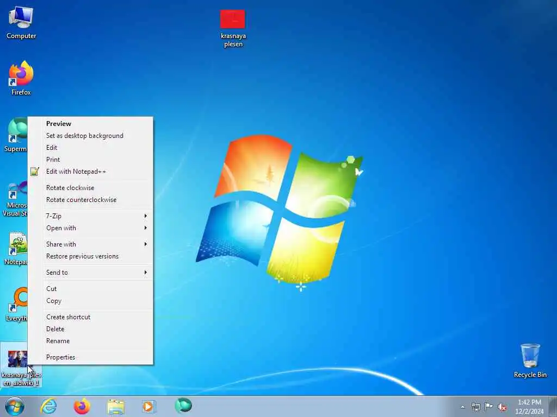This screenshot has width=557, height=417.
Task: Choose Preview from the context menu
Action: (x=90, y=123)
